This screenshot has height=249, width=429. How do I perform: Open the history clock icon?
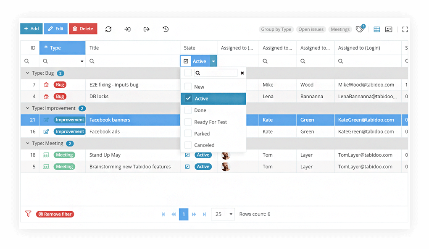point(166,29)
